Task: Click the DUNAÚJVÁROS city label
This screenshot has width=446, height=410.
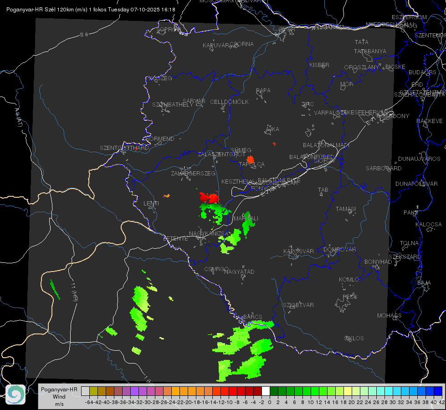Action: pyautogui.click(x=419, y=159)
